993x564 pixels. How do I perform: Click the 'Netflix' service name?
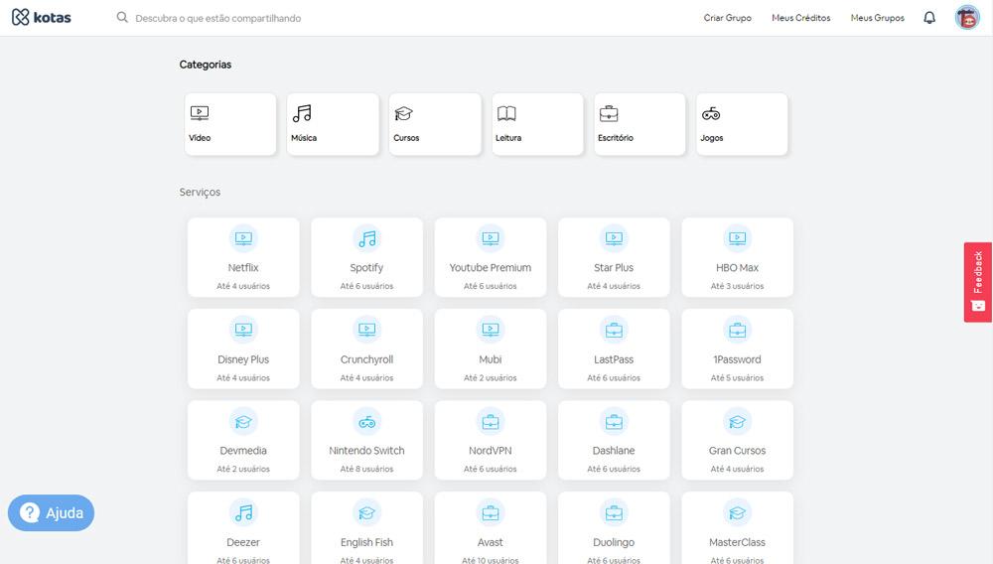pos(243,268)
